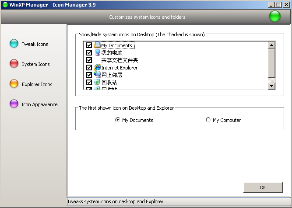Screen dimensions: 292x208
Task: Click the orange Explorer Icons orb
Action: 14,84
